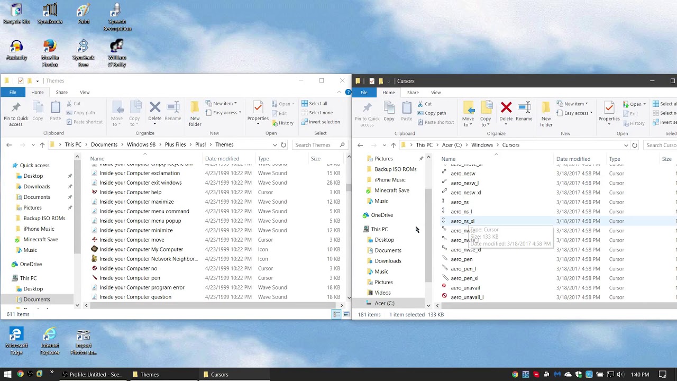Select Recycle Bin desktop icon
This screenshot has height=381, width=677.
pos(16,14)
